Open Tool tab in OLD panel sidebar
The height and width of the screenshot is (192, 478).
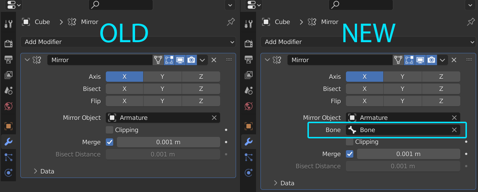[x=9, y=24]
